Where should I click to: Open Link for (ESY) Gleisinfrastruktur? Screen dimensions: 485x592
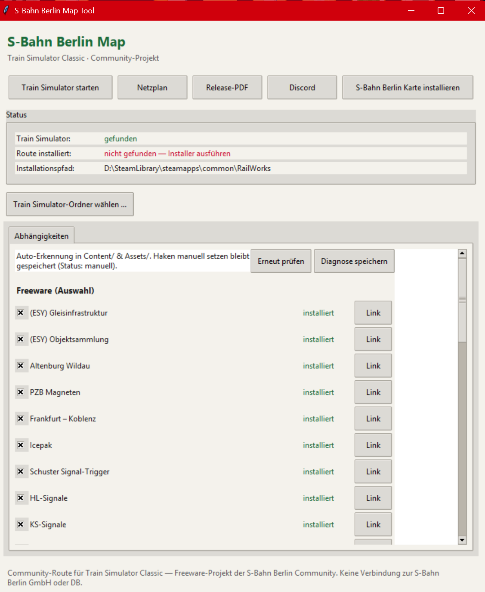[x=373, y=313]
